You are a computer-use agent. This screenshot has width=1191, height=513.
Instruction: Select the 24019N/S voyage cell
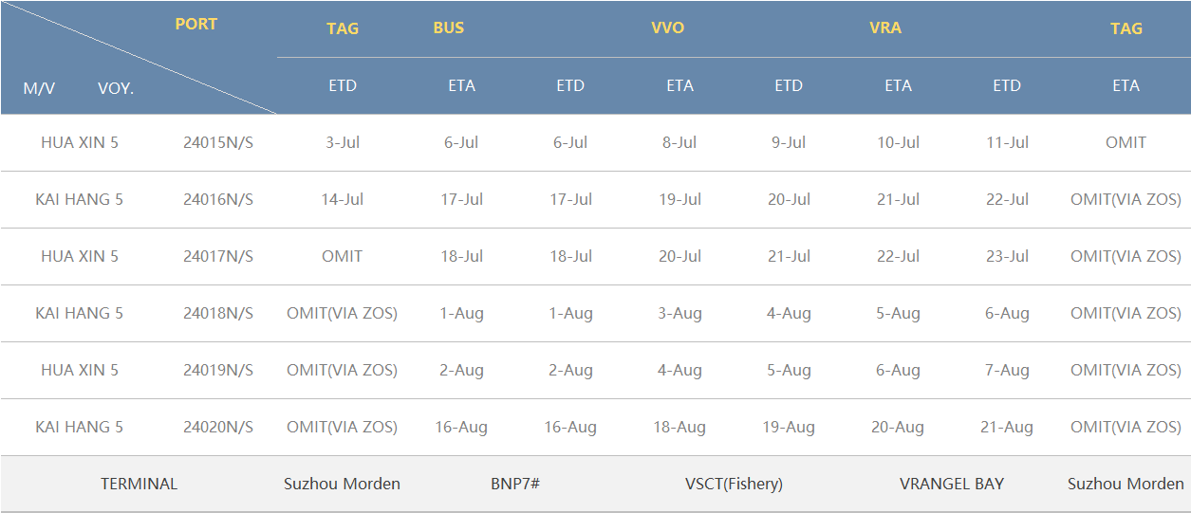pos(218,370)
